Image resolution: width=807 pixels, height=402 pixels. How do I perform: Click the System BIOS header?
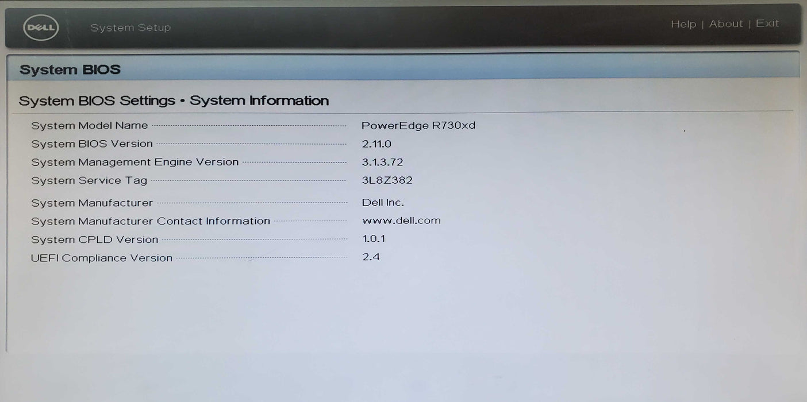coord(70,70)
